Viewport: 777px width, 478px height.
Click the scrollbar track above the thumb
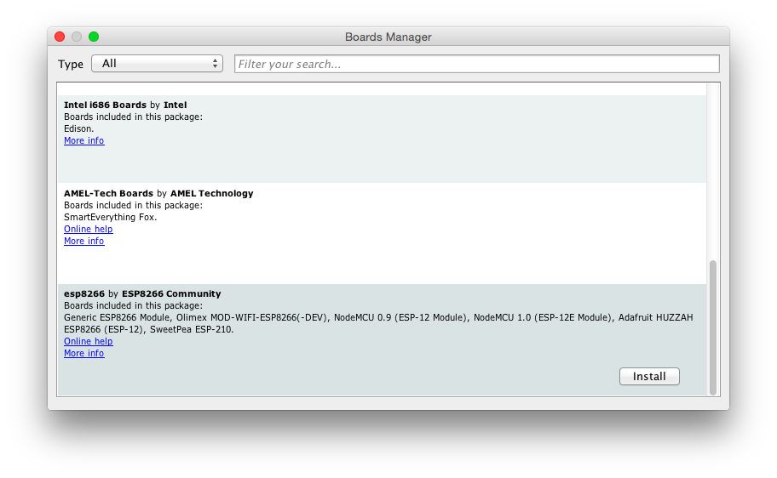(x=713, y=170)
